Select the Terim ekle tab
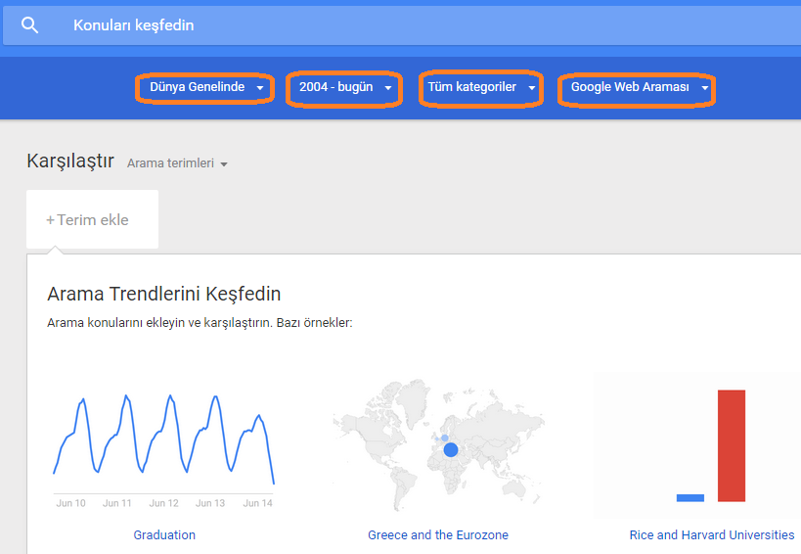Screen dimensions: 801x554 93,219
